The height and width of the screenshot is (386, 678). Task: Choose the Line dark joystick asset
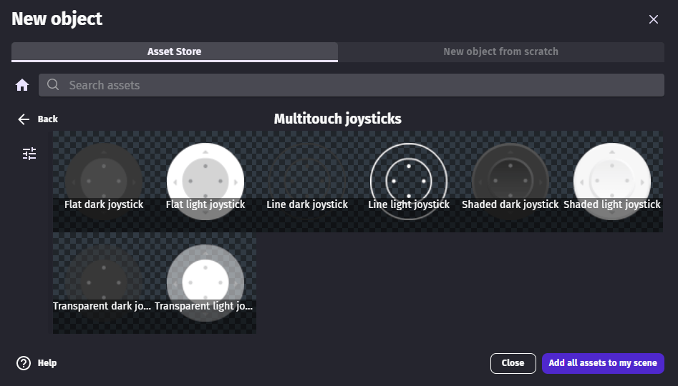pyautogui.click(x=307, y=182)
